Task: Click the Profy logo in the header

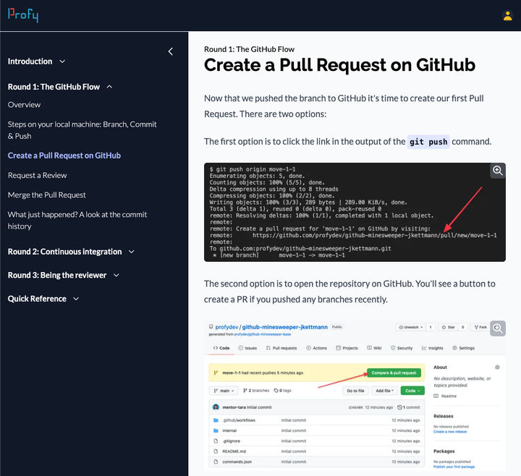Action: 23,15
